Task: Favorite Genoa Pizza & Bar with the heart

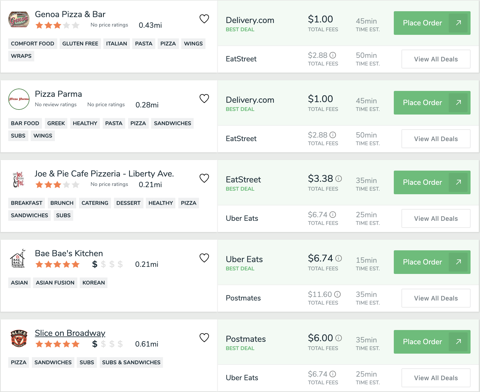Action: (x=204, y=19)
